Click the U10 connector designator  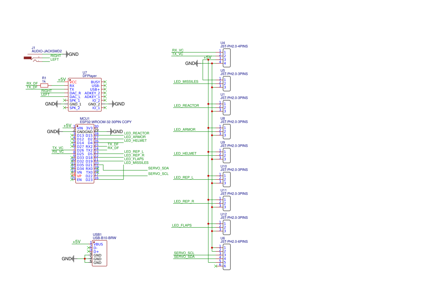coord(223,166)
